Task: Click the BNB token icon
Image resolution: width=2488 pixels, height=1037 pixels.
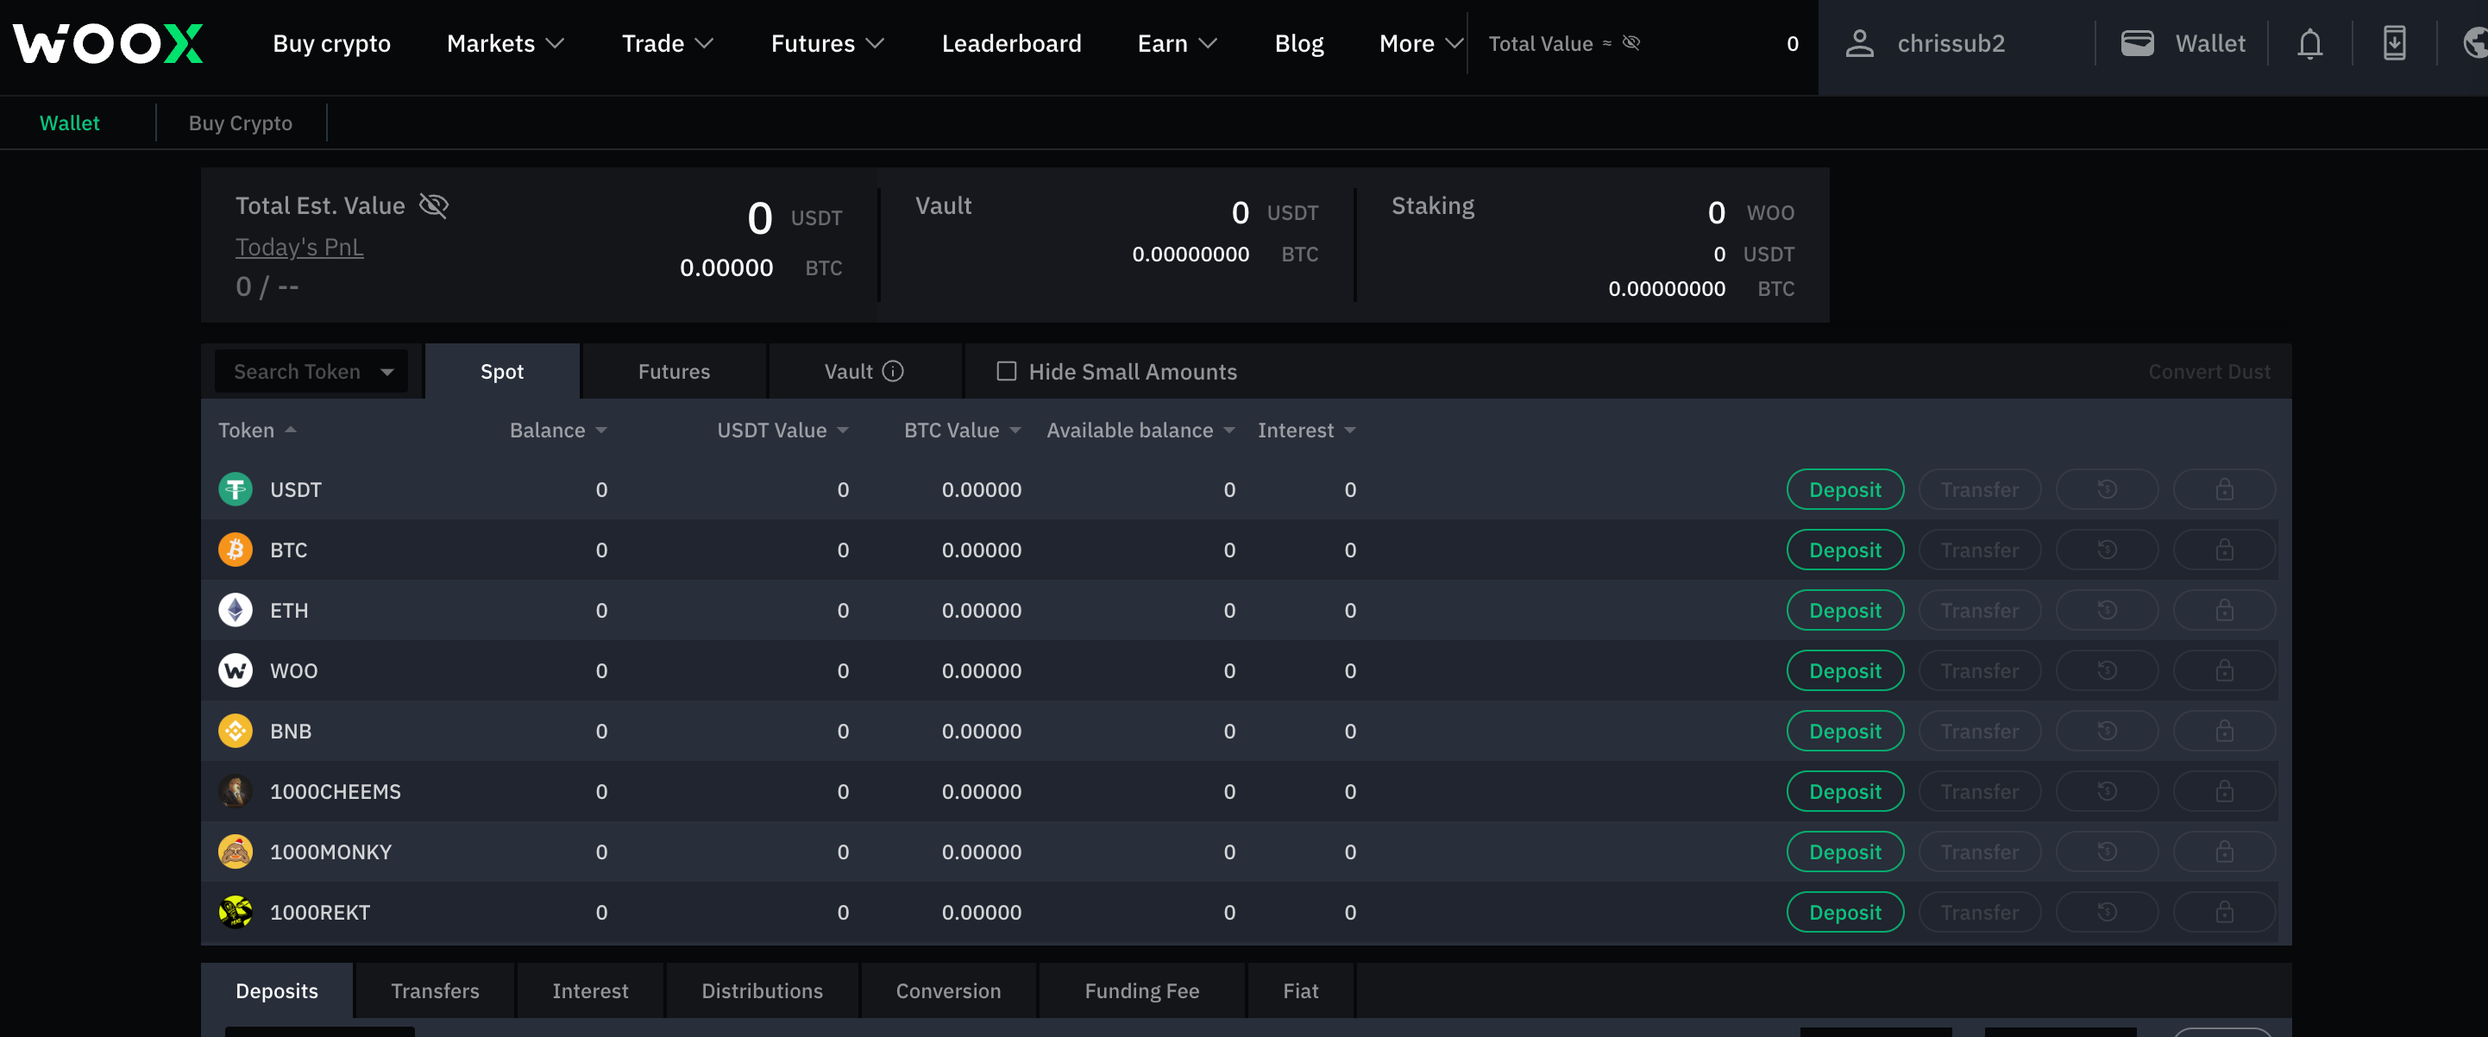Action: click(x=235, y=731)
